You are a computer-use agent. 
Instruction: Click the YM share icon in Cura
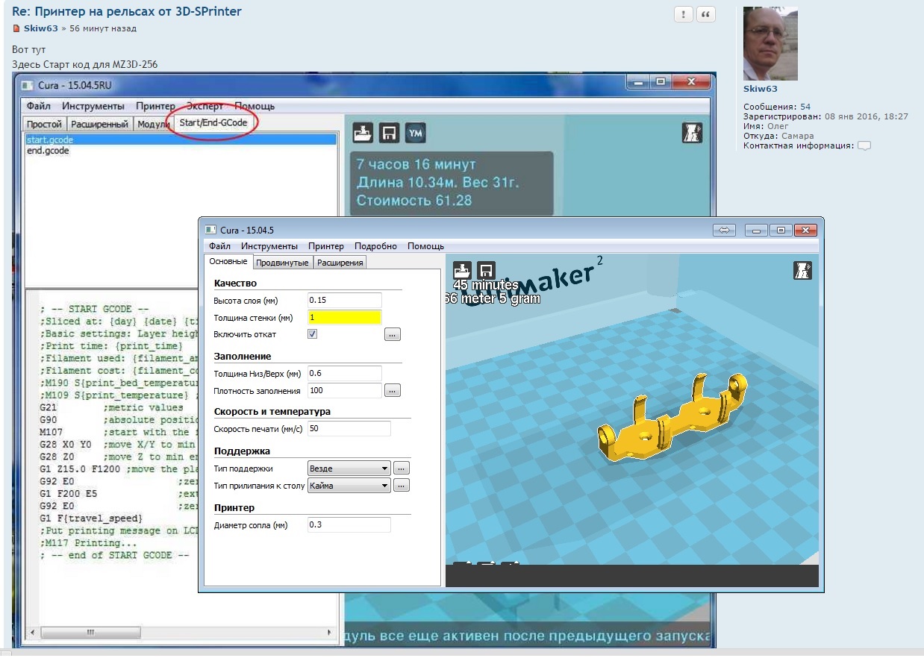click(415, 134)
